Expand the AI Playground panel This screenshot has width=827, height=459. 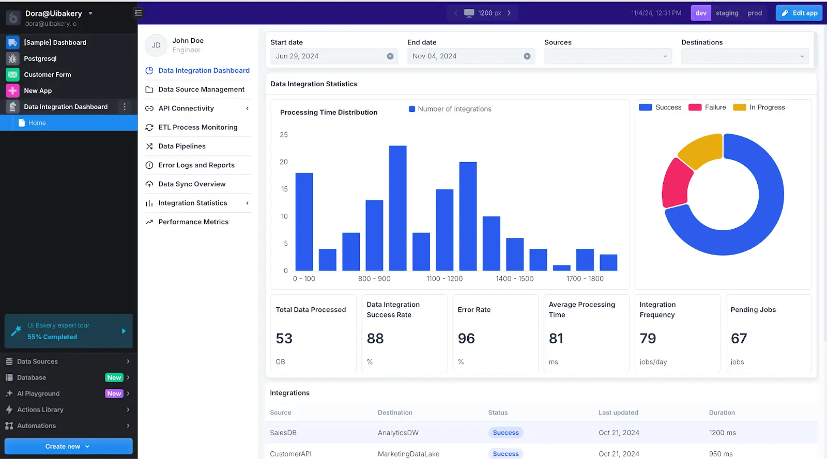[x=128, y=393]
